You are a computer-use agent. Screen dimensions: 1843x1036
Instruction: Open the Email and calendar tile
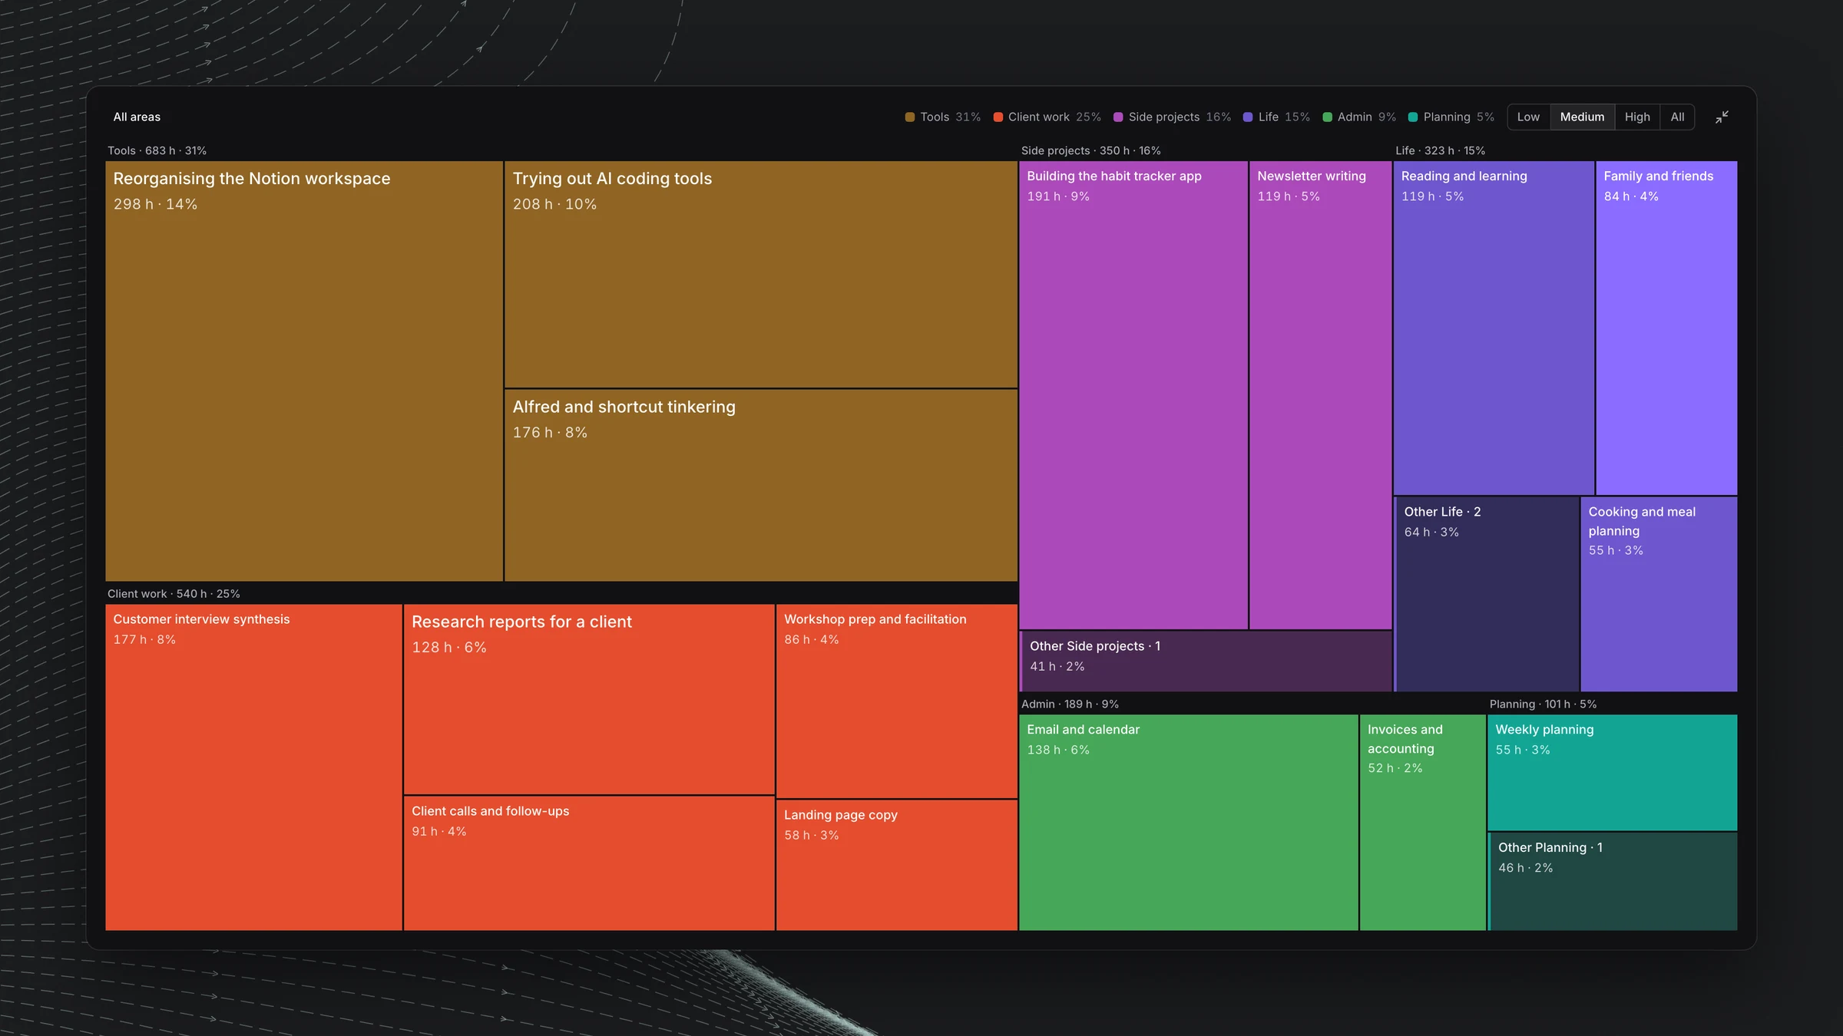1188,823
